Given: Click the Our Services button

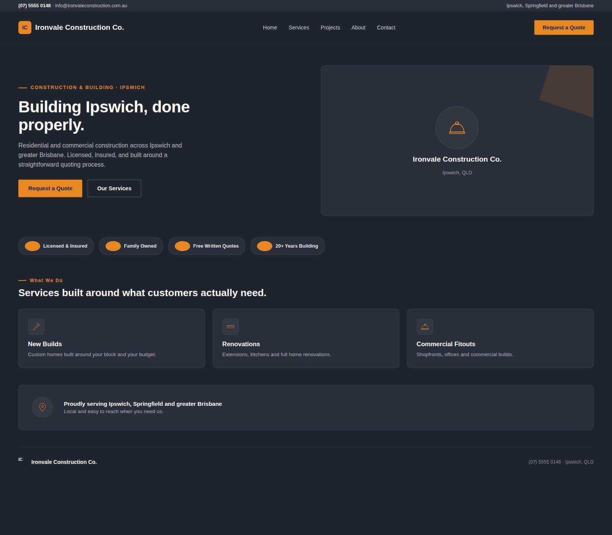Looking at the screenshot, I should [114, 188].
